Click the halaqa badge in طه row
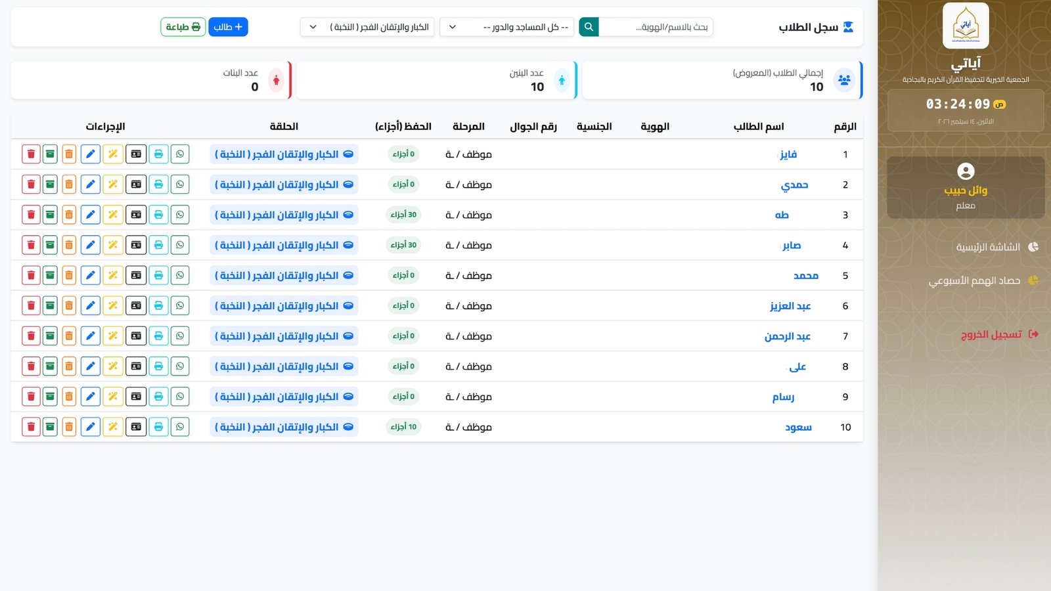This screenshot has width=1051, height=591. 284,215
